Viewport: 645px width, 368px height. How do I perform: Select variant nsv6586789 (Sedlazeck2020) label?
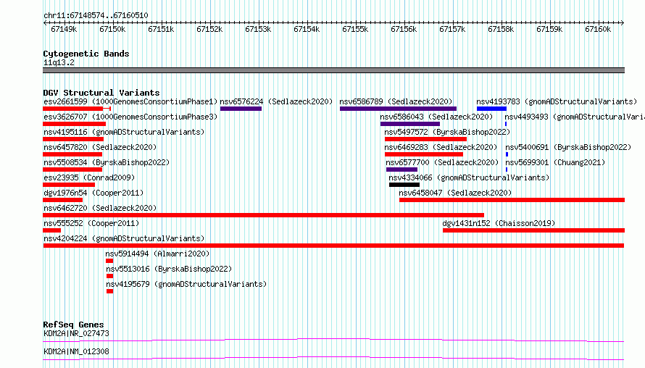coord(396,101)
